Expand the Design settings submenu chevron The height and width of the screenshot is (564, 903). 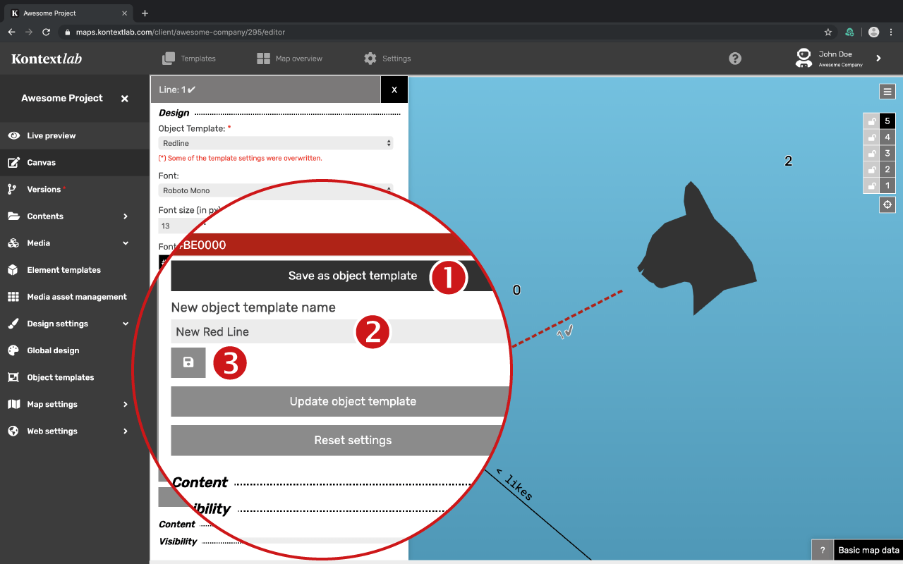[126, 324]
